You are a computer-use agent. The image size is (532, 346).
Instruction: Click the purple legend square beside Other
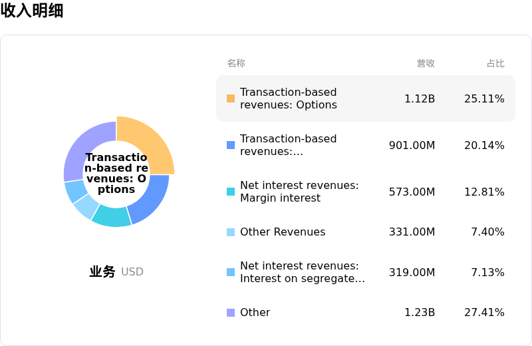click(231, 313)
